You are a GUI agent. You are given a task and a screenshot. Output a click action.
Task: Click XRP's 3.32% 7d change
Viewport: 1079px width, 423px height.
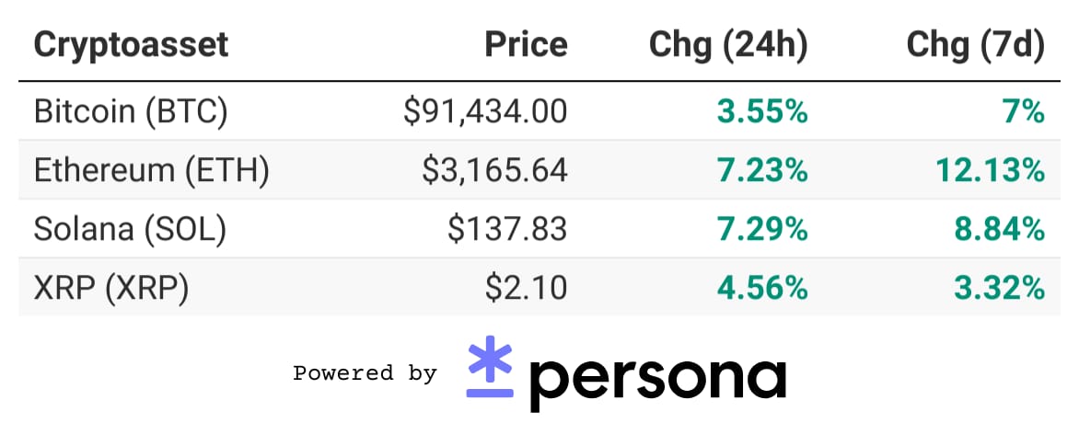pos(999,288)
